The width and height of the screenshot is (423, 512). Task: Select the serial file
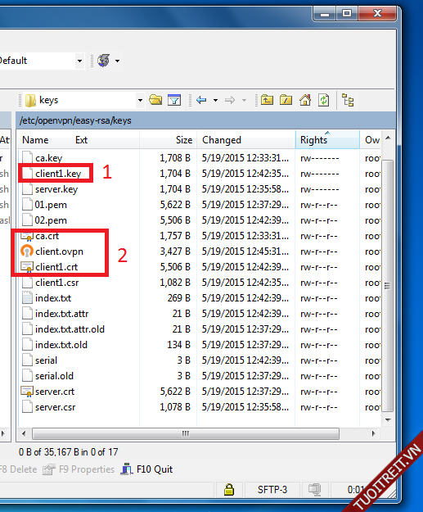point(47,360)
